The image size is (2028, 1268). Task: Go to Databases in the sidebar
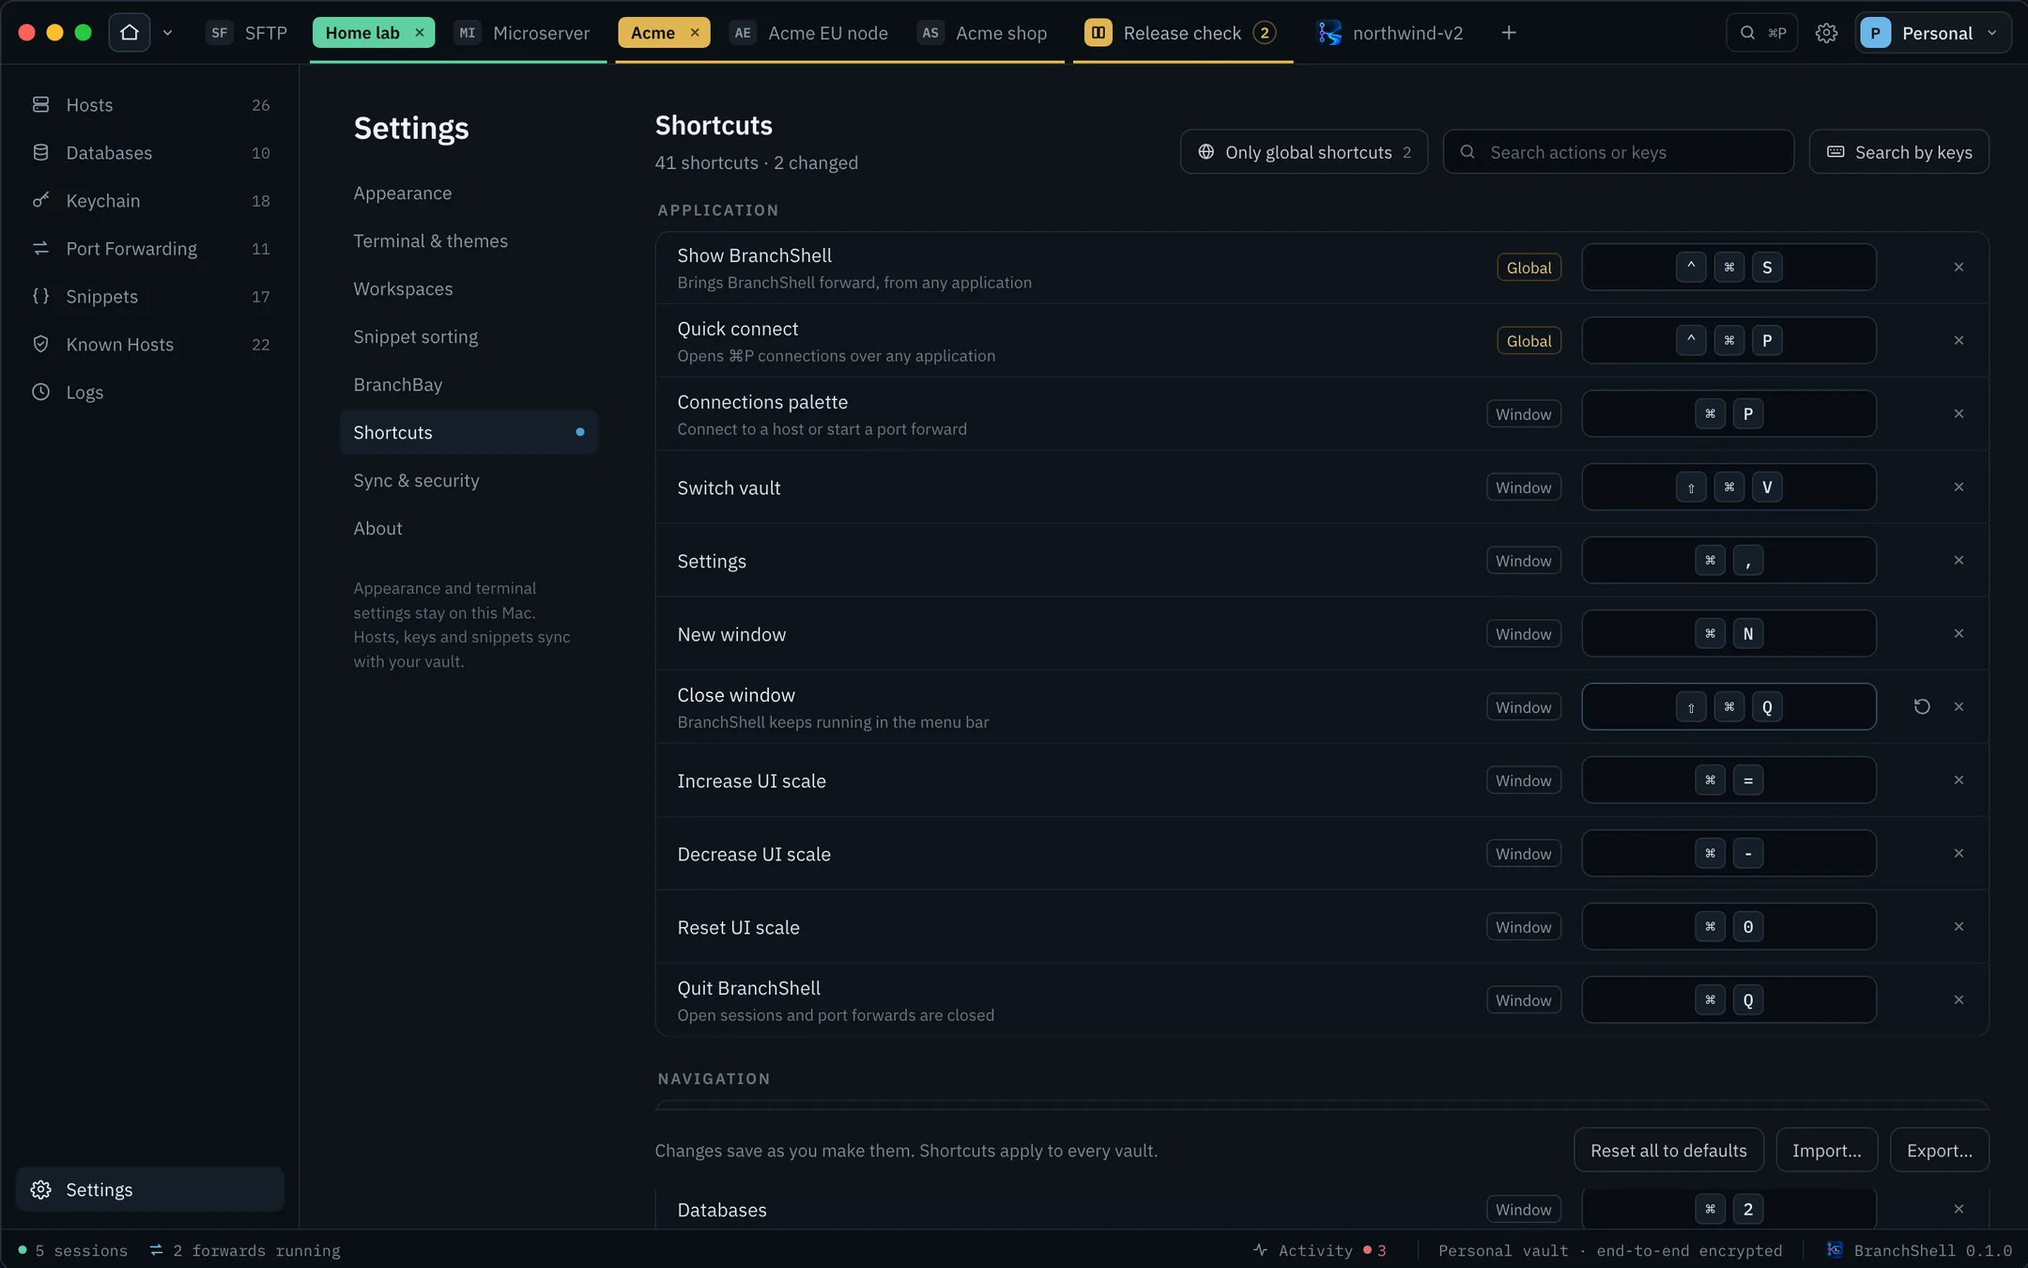pos(150,153)
